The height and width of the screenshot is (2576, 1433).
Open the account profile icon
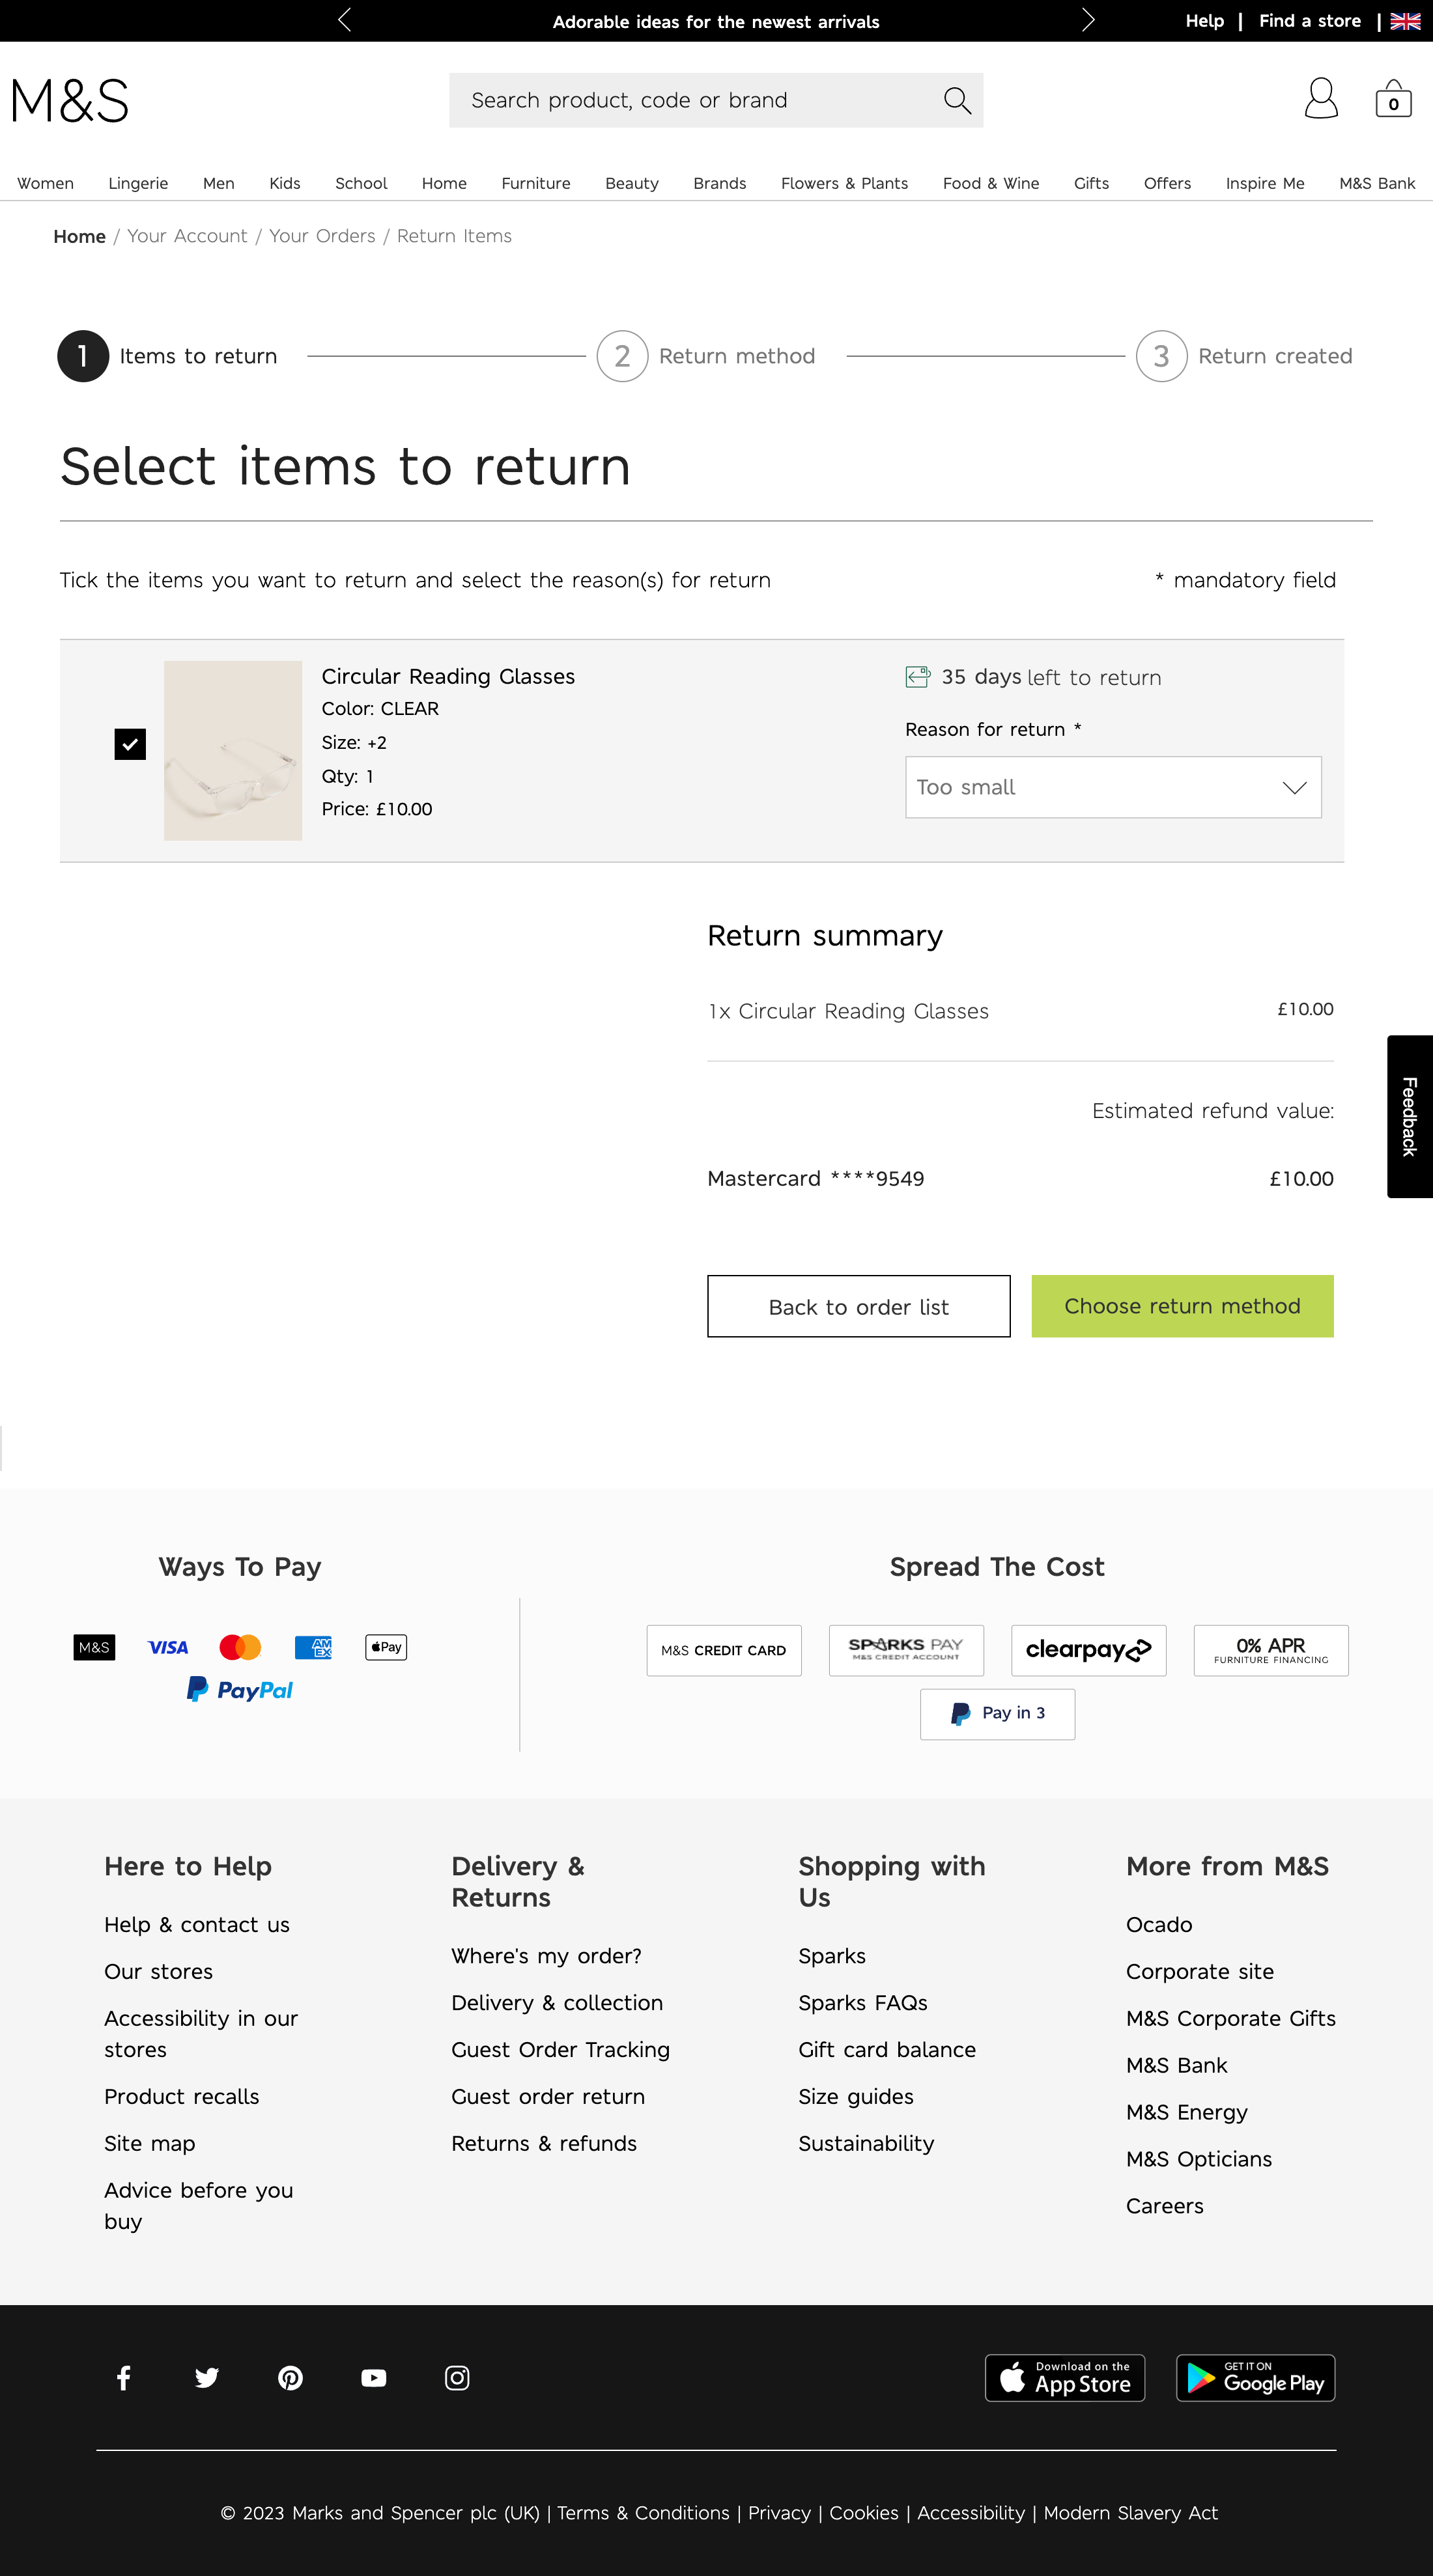(x=1321, y=99)
